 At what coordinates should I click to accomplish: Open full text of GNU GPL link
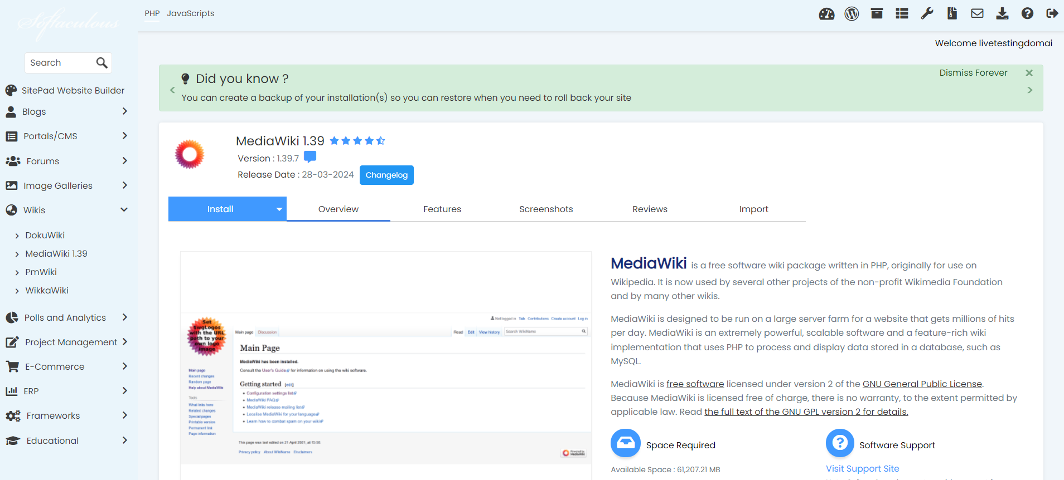point(806,412)
